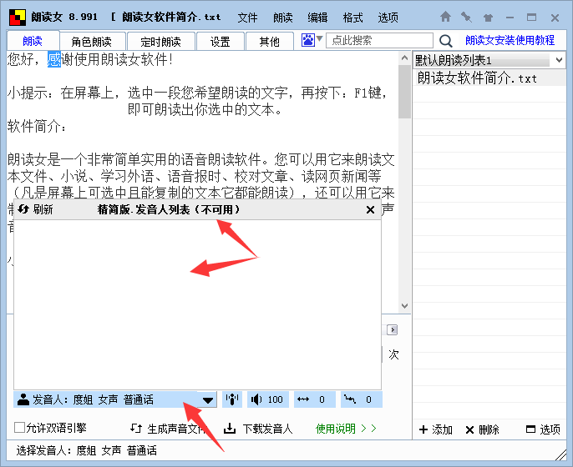Image resolution: width=573 pixels, height=467 pixels.
Task: Click the download icon for voices
Action: point(230,429)
